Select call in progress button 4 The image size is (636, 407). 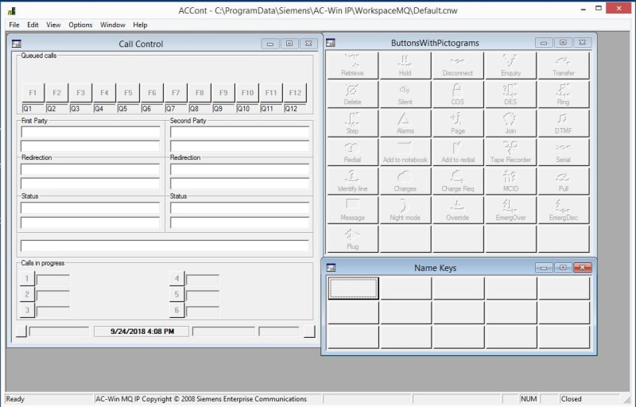(x=176, y=278)
